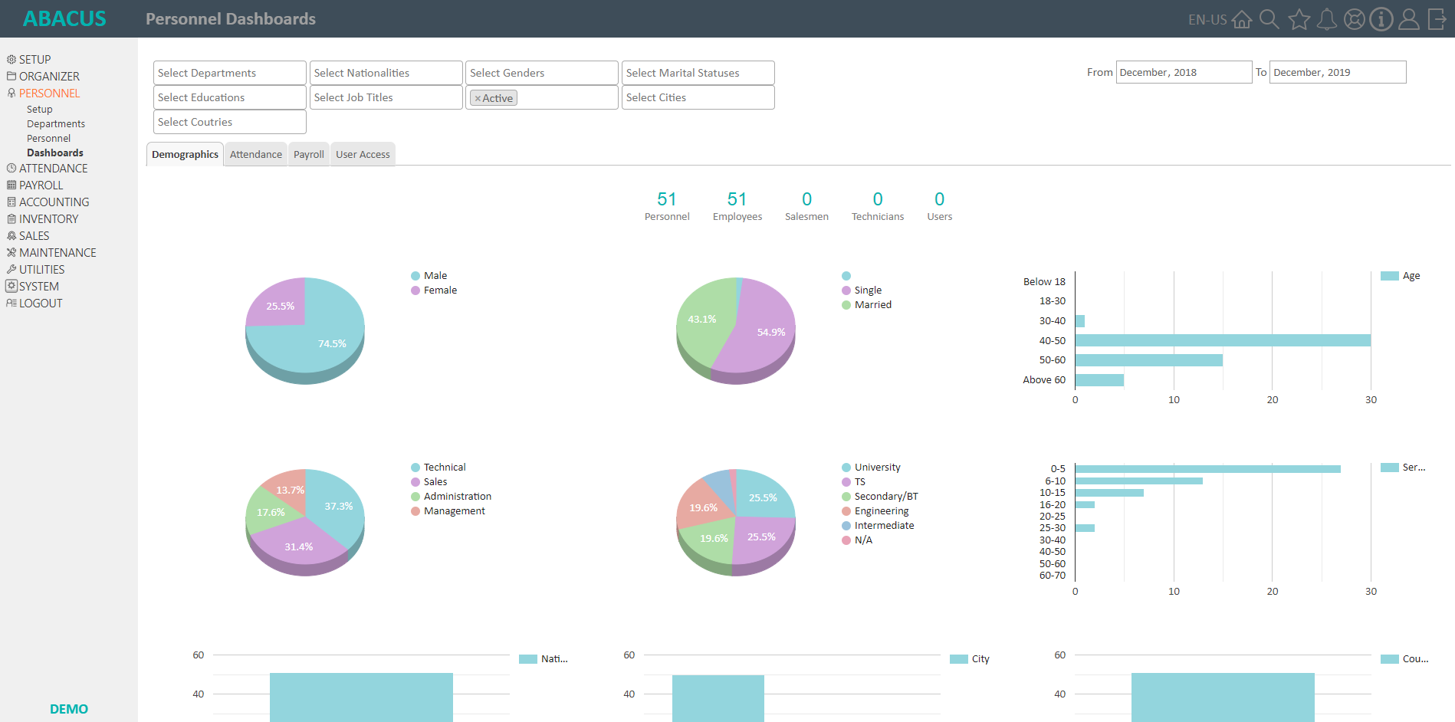Viewport: 1455px width, 722px height.
Task: Click the From date field December 2018
Action: [x=1184, y=72]
